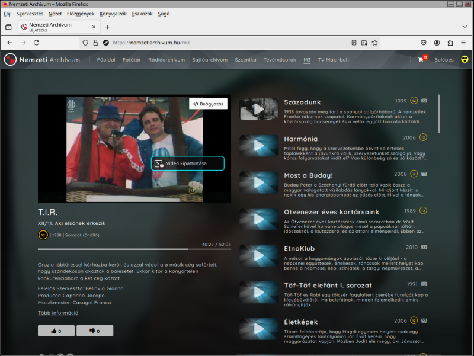Go to Főoldal in site navigation
Image resolution: width=474 pixels, height=356 pixels.
point(106,60)
